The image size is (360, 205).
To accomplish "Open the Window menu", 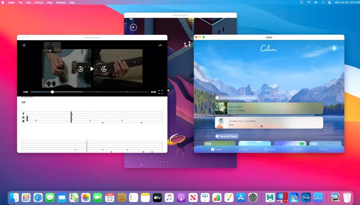I will 61,3.
